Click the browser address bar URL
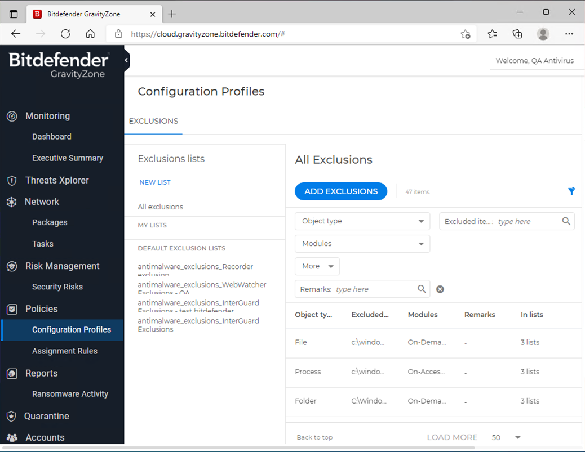Screen dimensions: 585x452 (208, 34)
